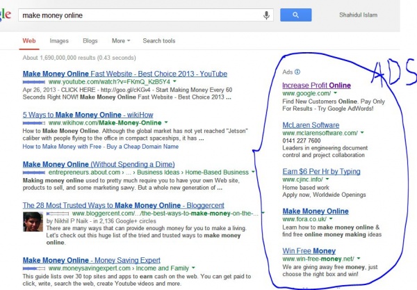Image resolution: width=417 pixels, height=290 pixels.
Task: Click the www.youtube.com/watch green URL
Action: click(109, 81)
